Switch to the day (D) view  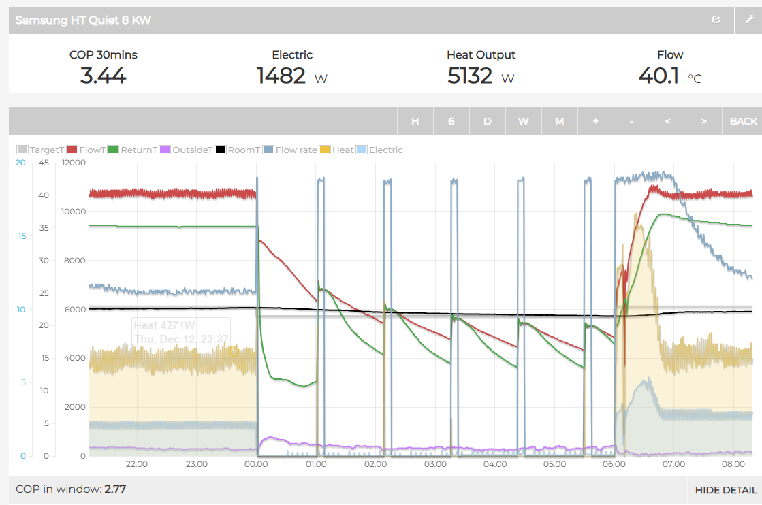(x=488, y=121)
